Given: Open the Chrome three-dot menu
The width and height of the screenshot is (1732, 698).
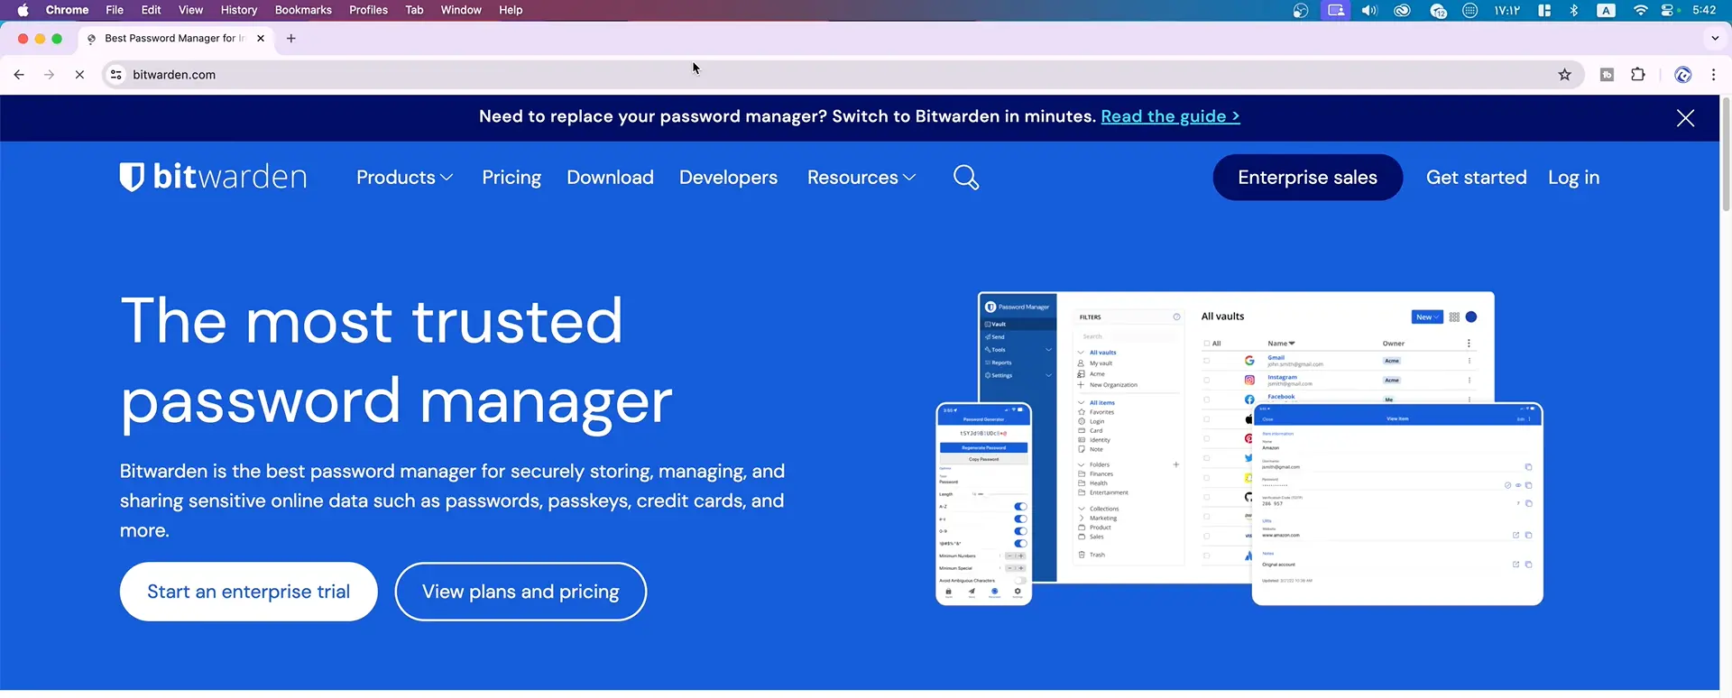Looking at the screenshot, I should (x=1713, y=75).
